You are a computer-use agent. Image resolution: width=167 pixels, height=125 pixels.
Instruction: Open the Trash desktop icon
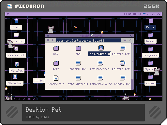(16, 24)
